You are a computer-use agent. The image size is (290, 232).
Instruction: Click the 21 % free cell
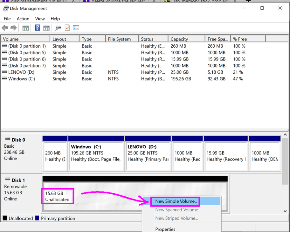[x=238, y=72]
